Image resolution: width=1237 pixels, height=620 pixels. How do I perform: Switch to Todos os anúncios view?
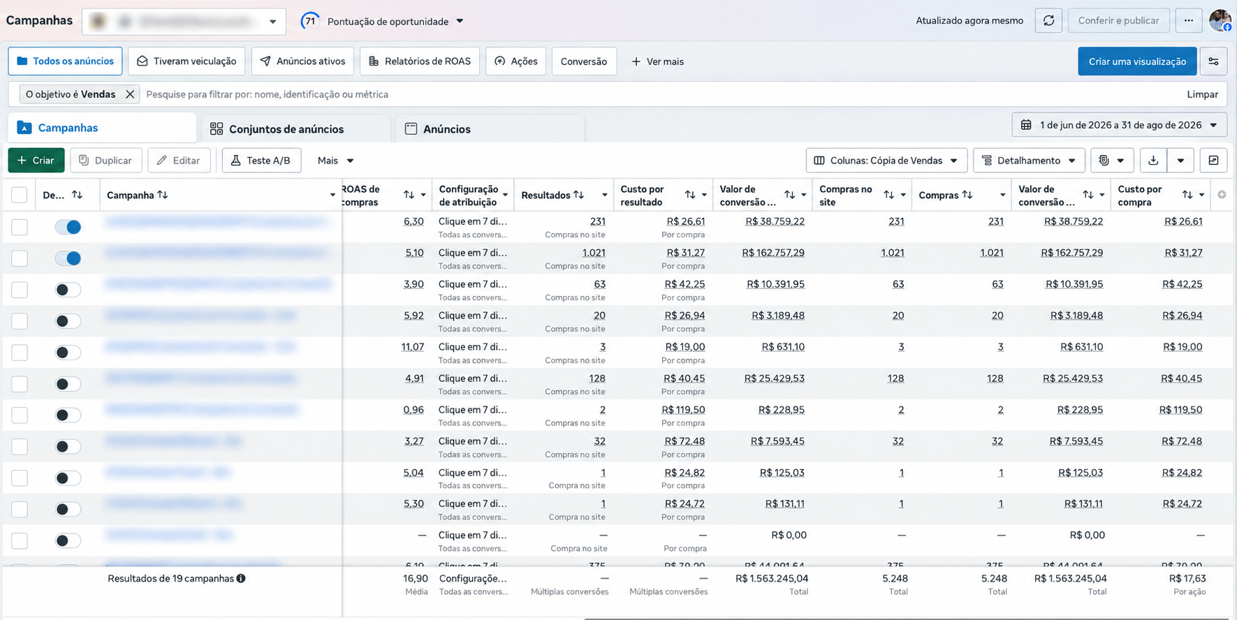tap(65, 61)
